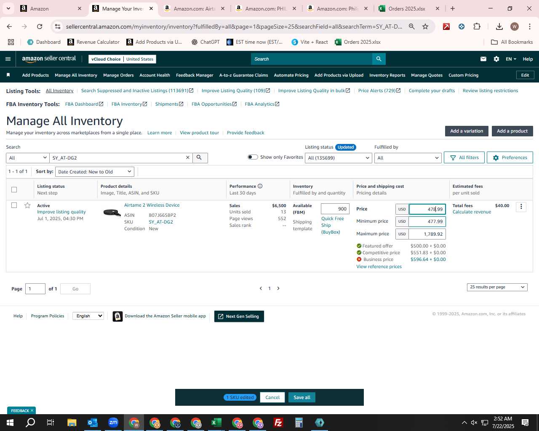The height and width of the screenshot is (431, 539).
Task: Open Manage Orders in the nav bar
Action: [x=118, y=75]
